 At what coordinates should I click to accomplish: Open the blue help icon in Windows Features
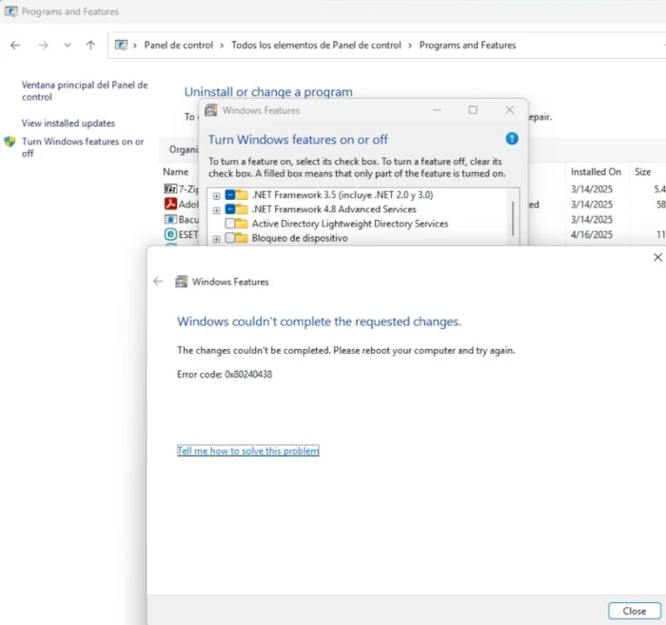click(512, 139)
